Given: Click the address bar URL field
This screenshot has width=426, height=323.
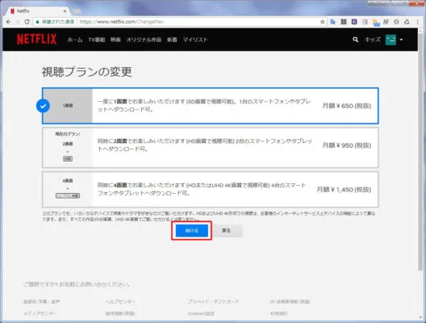Looking at the screenshot, I should click(x=179, y=22).
